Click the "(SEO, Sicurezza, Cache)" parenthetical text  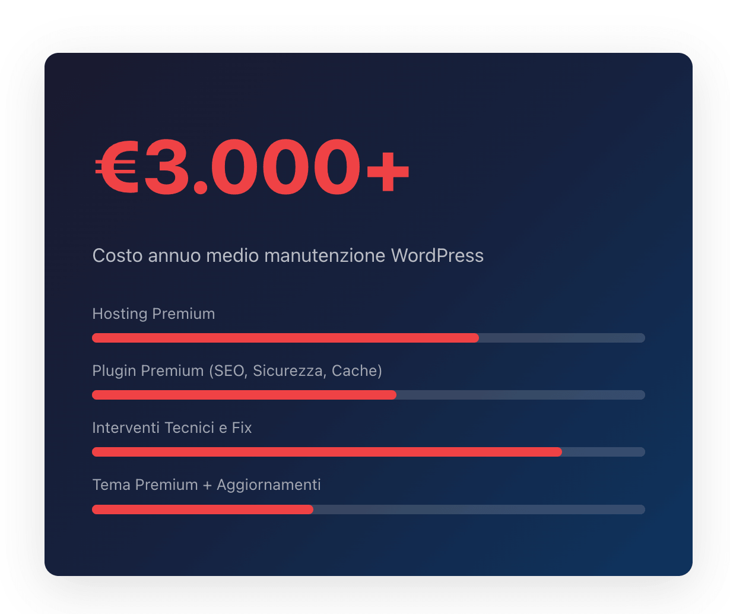[x=295, y=371]
